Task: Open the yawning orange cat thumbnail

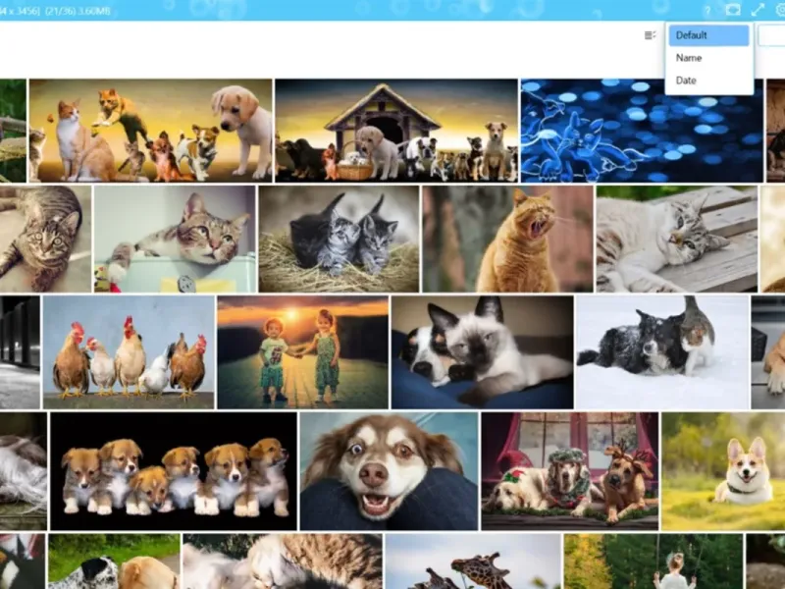Action: [x=507, y=239]
